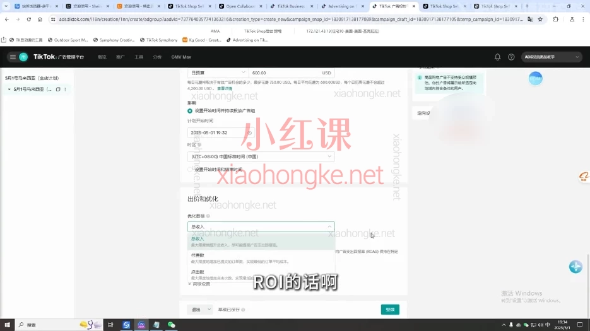Open the notifications bell
Viewport: 590px width, 331px height.
pyautogui.click(x=497, y=57)
